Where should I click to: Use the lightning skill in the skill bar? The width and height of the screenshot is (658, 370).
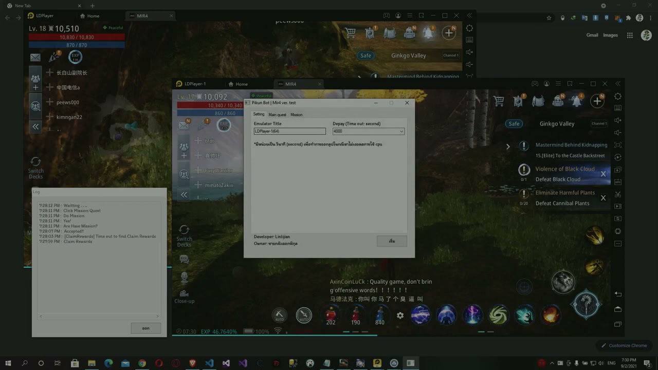pyautogui.click(x=421, y=315)
